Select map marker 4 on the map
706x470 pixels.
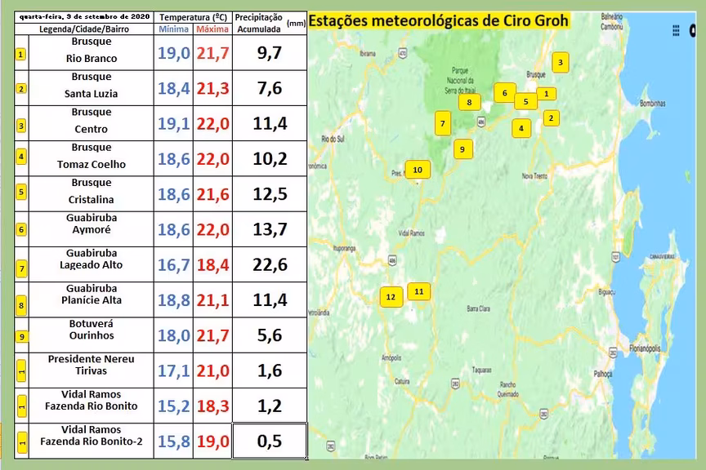pyautogui.click(x=521, y=127)
